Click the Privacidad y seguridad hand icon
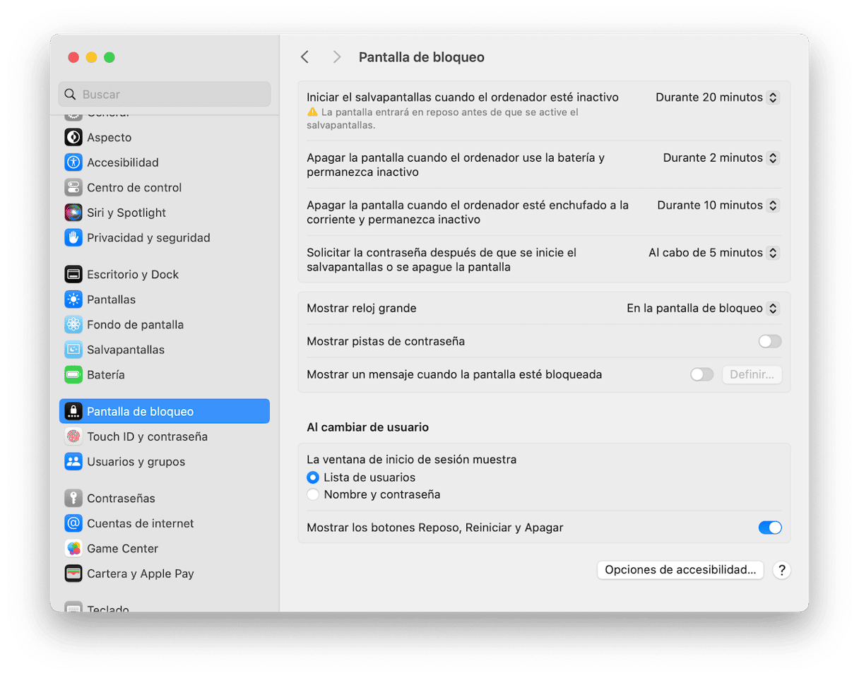This screenshot has width=859, height=678. [73, 238]
